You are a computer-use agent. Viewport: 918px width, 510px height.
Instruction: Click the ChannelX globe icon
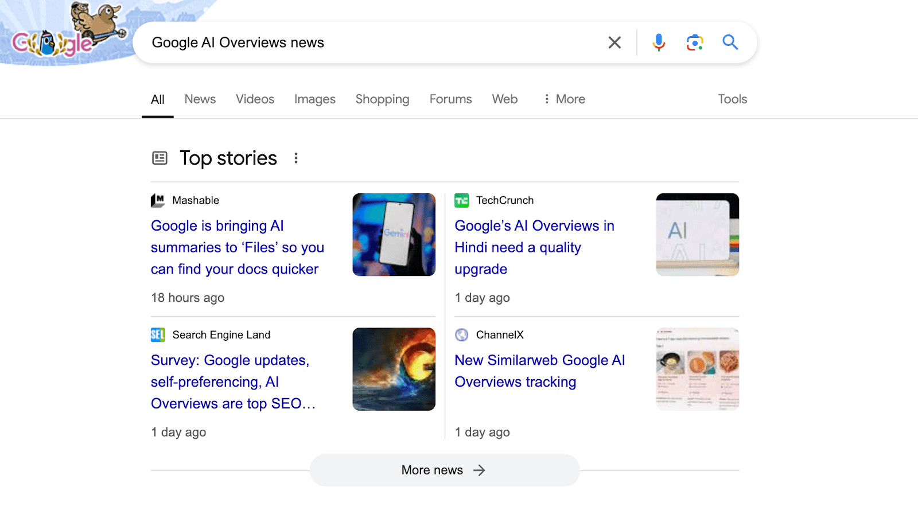(462, 335)
